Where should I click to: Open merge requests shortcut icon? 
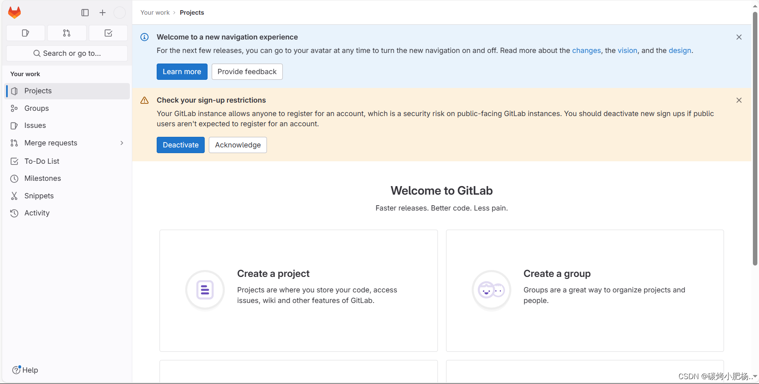tap(67, 33)
